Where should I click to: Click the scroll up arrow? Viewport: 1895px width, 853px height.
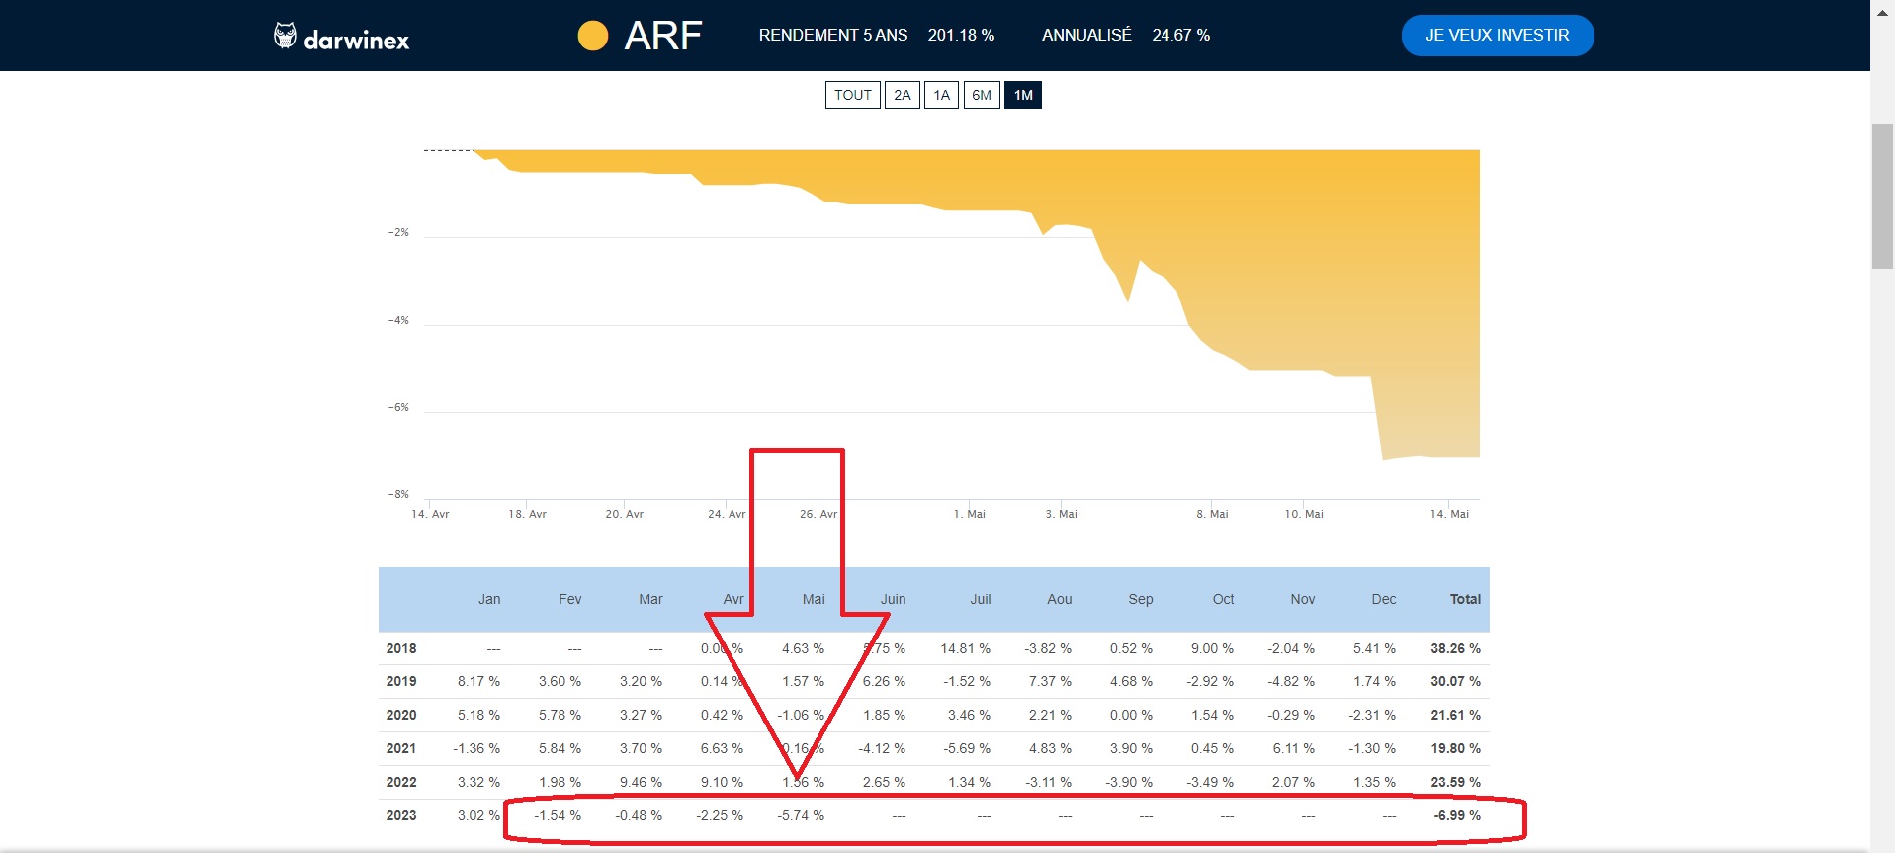click(1882, 10)
